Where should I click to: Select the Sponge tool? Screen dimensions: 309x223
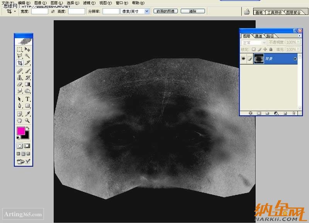click(x=27, y=91)
